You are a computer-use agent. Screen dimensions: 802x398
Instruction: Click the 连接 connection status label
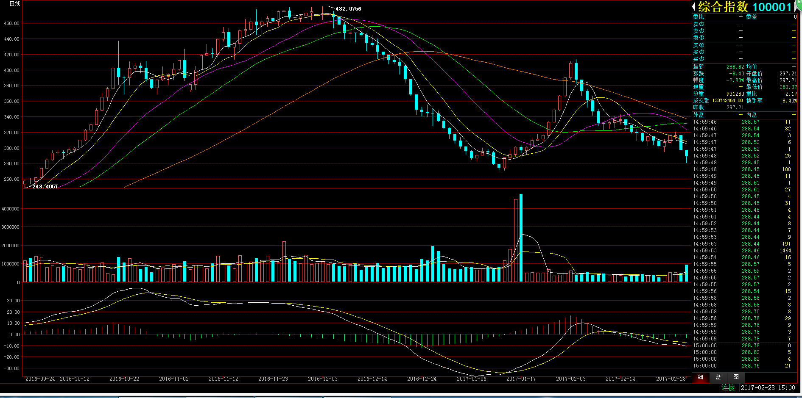point(728,387)
